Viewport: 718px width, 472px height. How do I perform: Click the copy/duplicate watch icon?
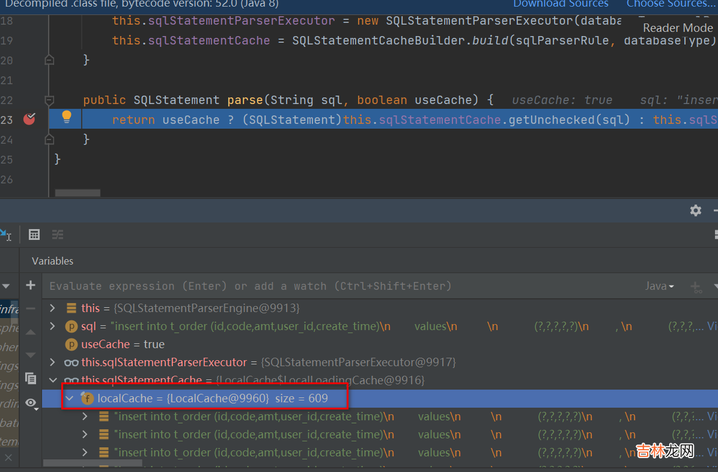[x=31, y=378]
